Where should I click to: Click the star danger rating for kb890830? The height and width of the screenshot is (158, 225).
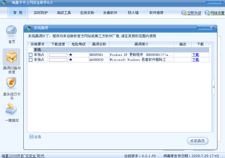(71, 60)
